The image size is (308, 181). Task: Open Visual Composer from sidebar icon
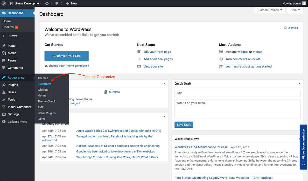point(4,107)
